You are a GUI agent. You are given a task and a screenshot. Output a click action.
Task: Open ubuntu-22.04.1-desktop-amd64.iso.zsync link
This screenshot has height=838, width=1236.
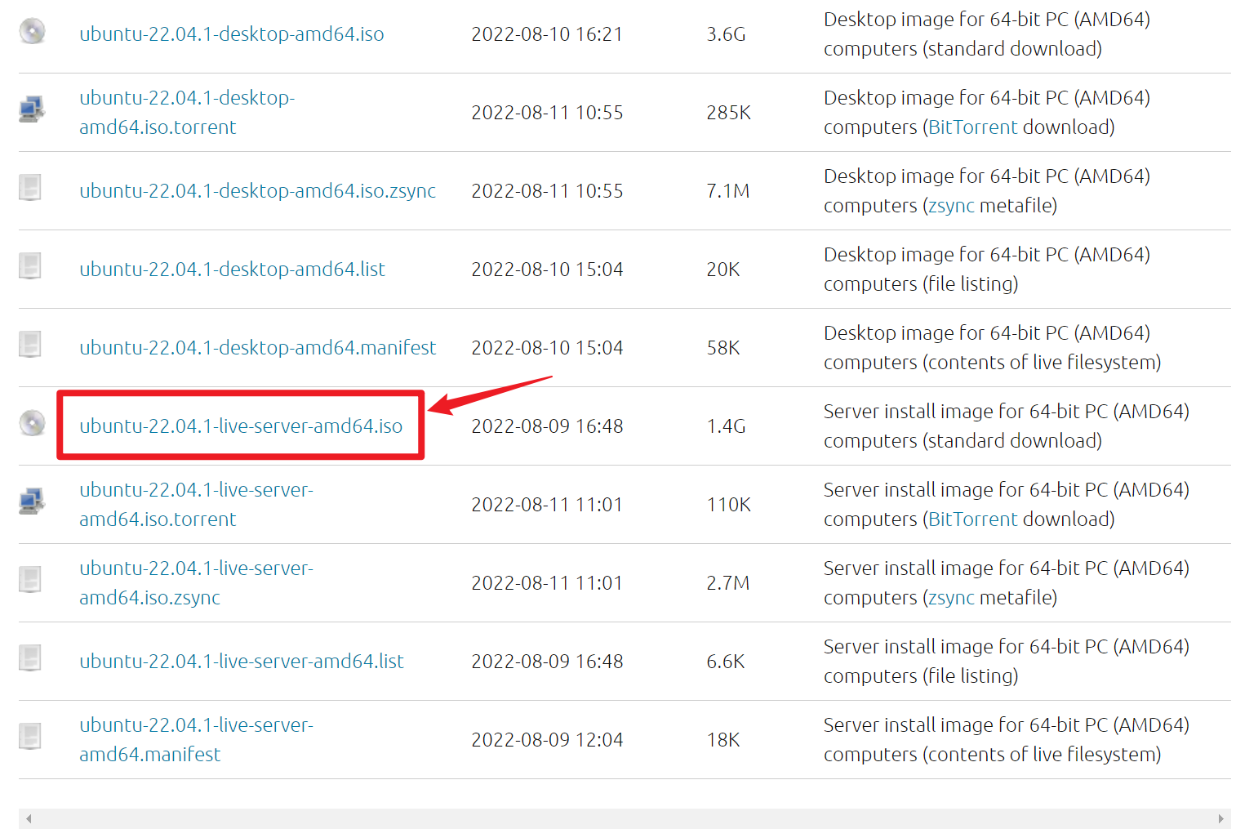click(x=258, y=191)
